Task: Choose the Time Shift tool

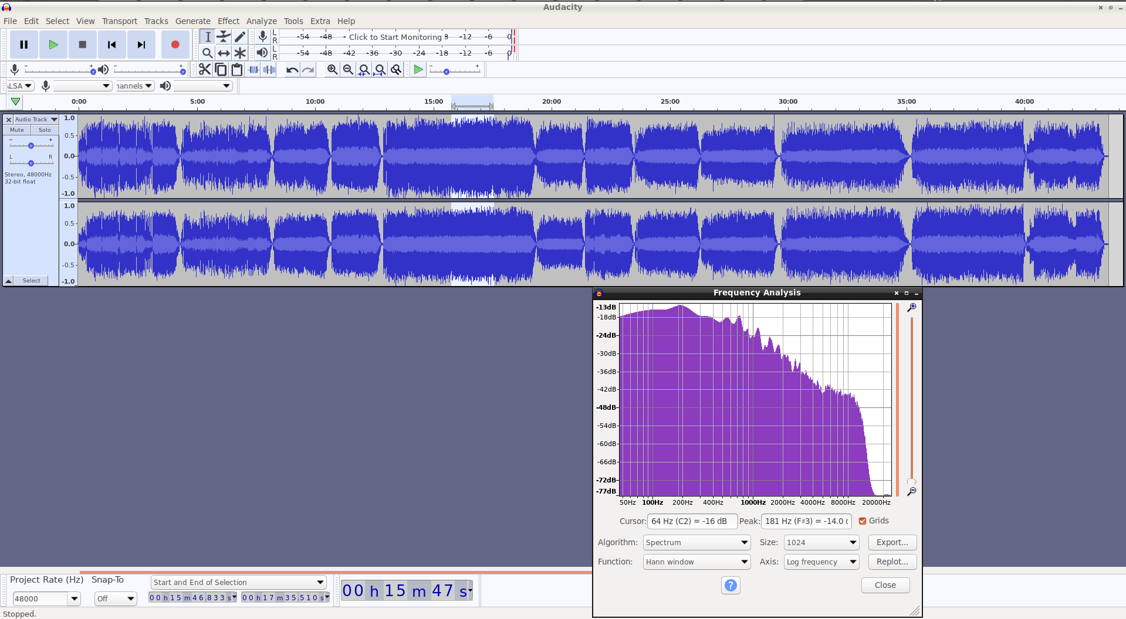Action: click(x=224, y=53)
